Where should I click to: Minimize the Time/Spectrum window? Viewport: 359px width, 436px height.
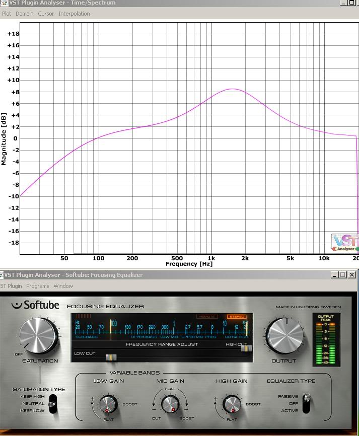tap(343, 3)
